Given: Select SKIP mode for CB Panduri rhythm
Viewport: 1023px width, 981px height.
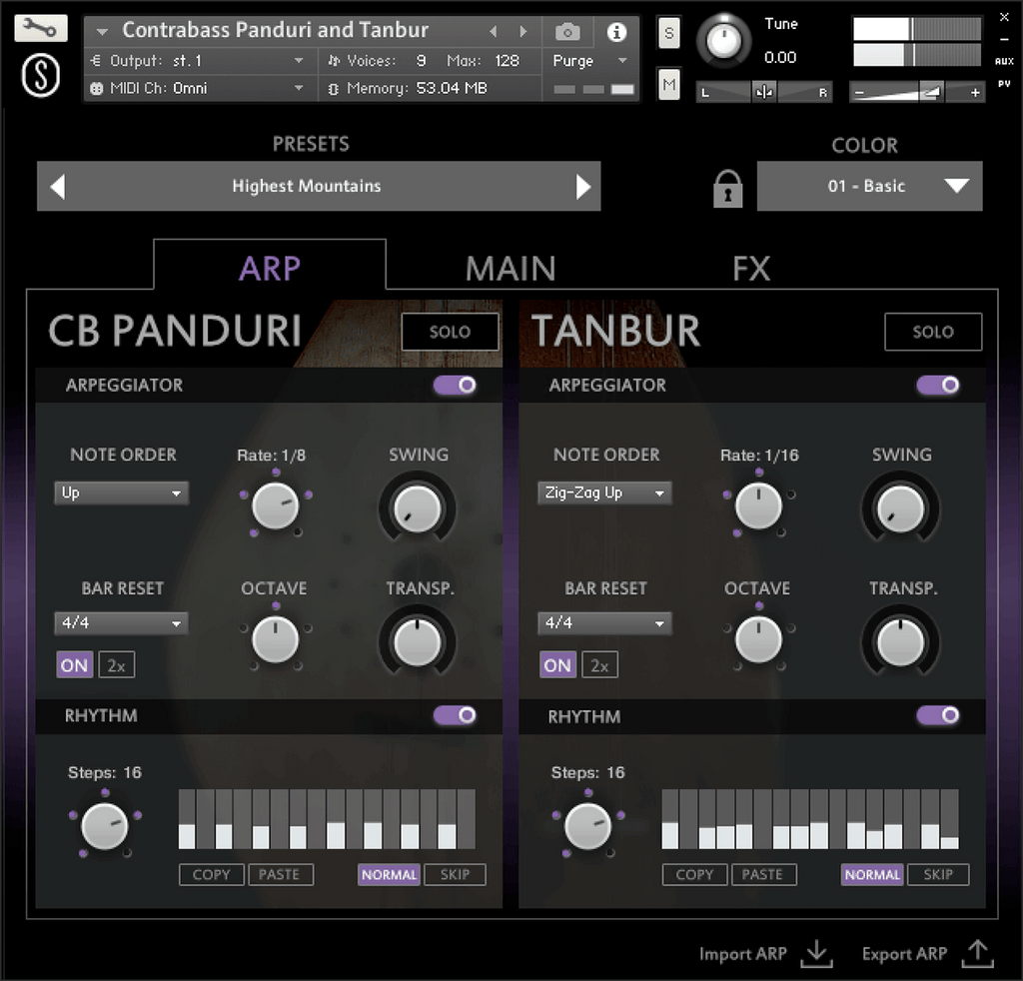Looking at the screenshot, I should point(455,875).
